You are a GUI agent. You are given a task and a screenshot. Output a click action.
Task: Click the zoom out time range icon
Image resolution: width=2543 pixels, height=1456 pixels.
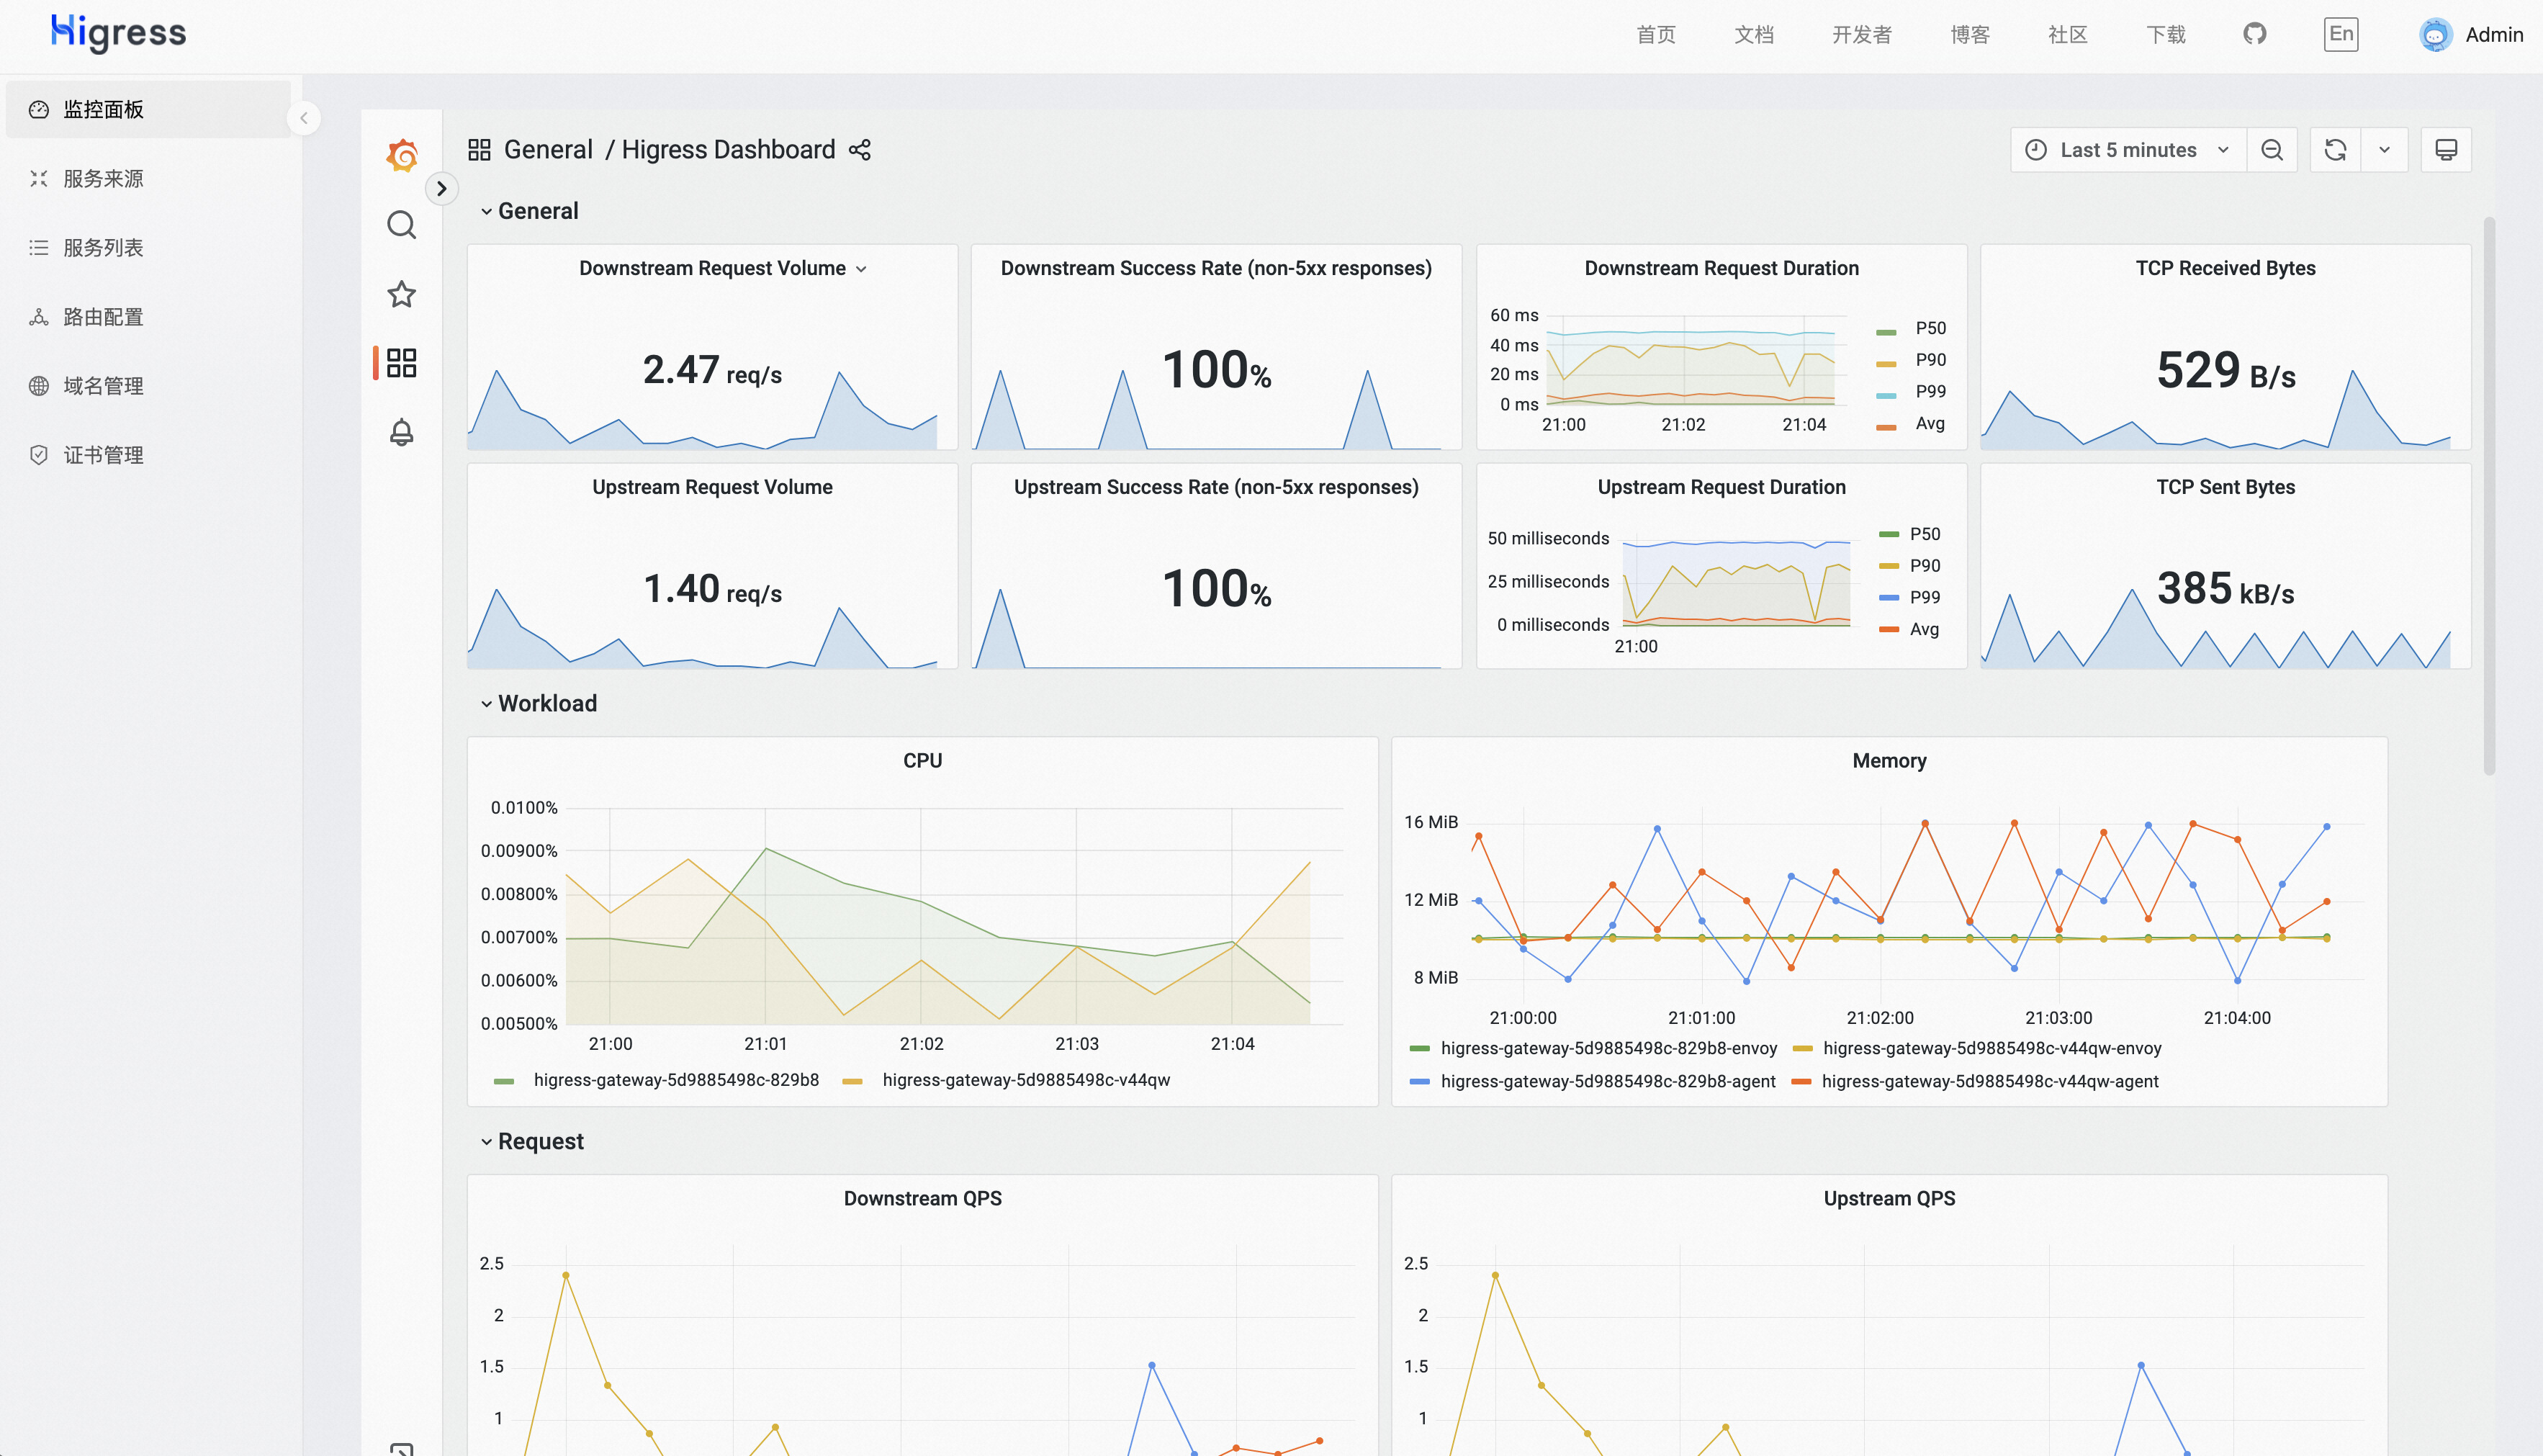point(2271,150)
